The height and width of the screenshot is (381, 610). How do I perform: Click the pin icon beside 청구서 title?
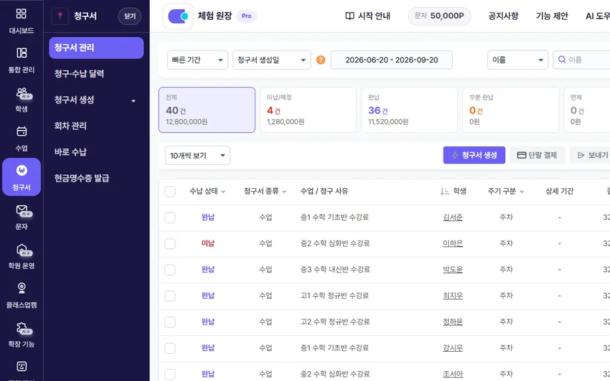pos(60,16)
